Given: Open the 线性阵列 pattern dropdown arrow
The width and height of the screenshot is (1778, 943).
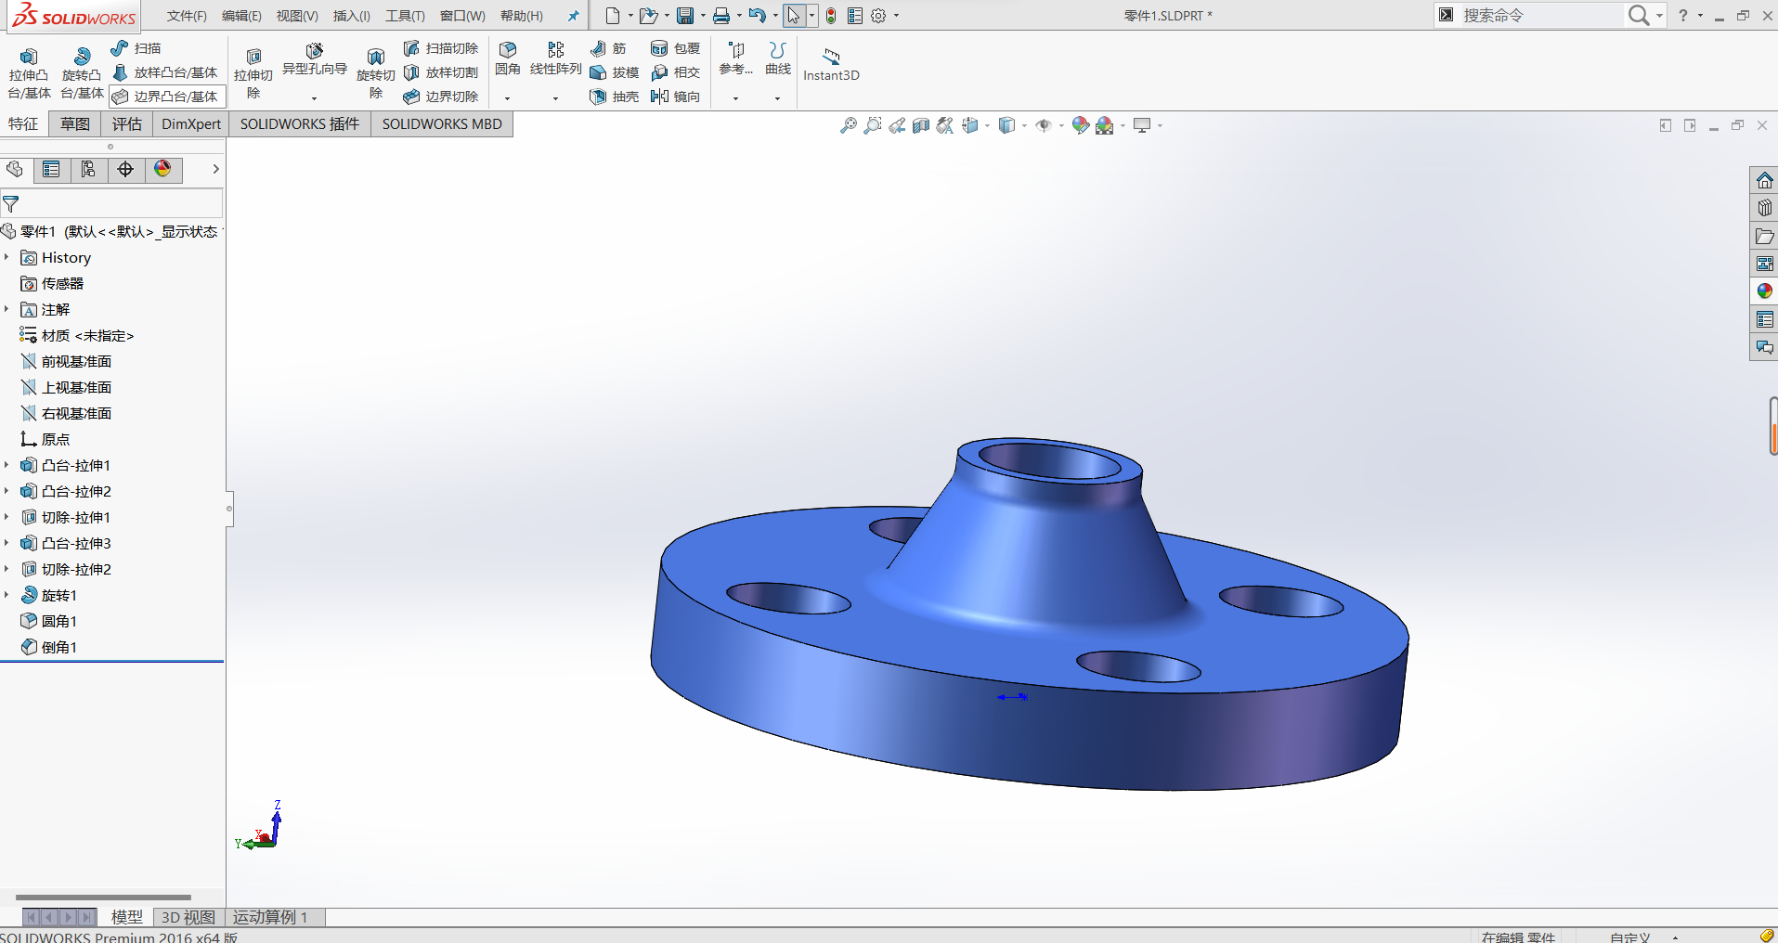Looking at the screenshot, I should [555, 98].
